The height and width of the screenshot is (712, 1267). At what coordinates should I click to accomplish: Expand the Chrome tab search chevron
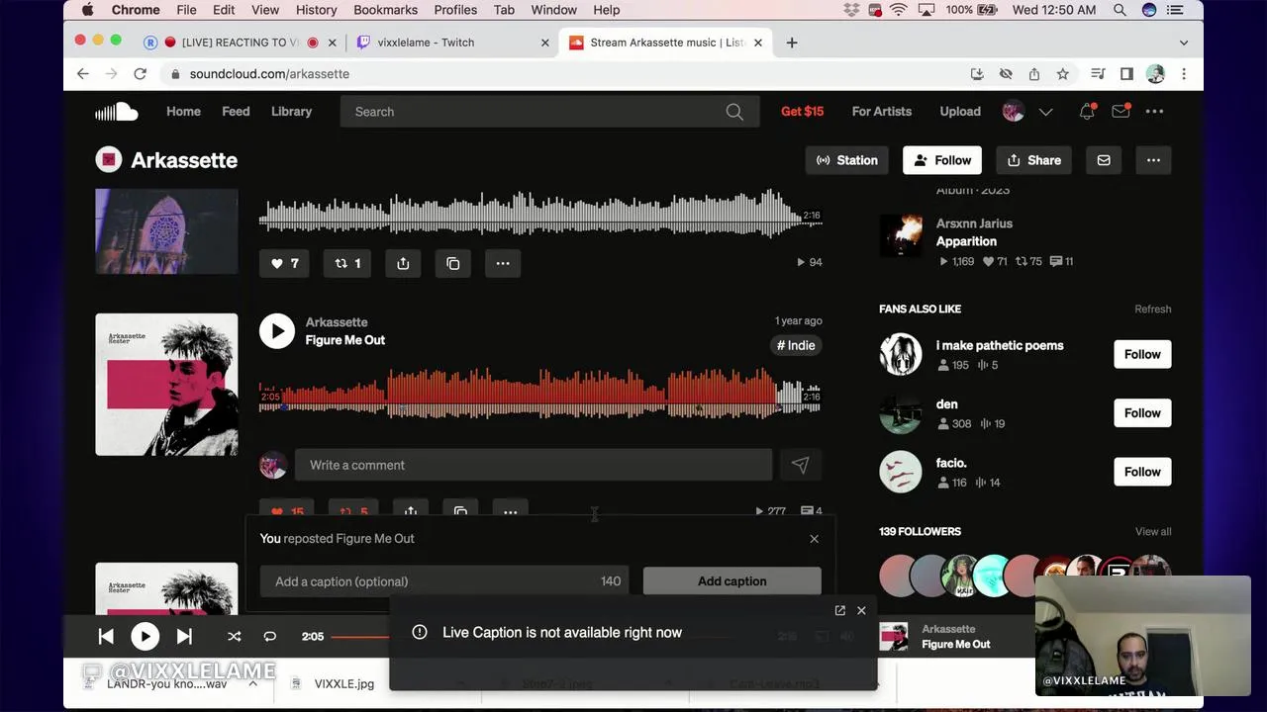tap(1184, 43)
